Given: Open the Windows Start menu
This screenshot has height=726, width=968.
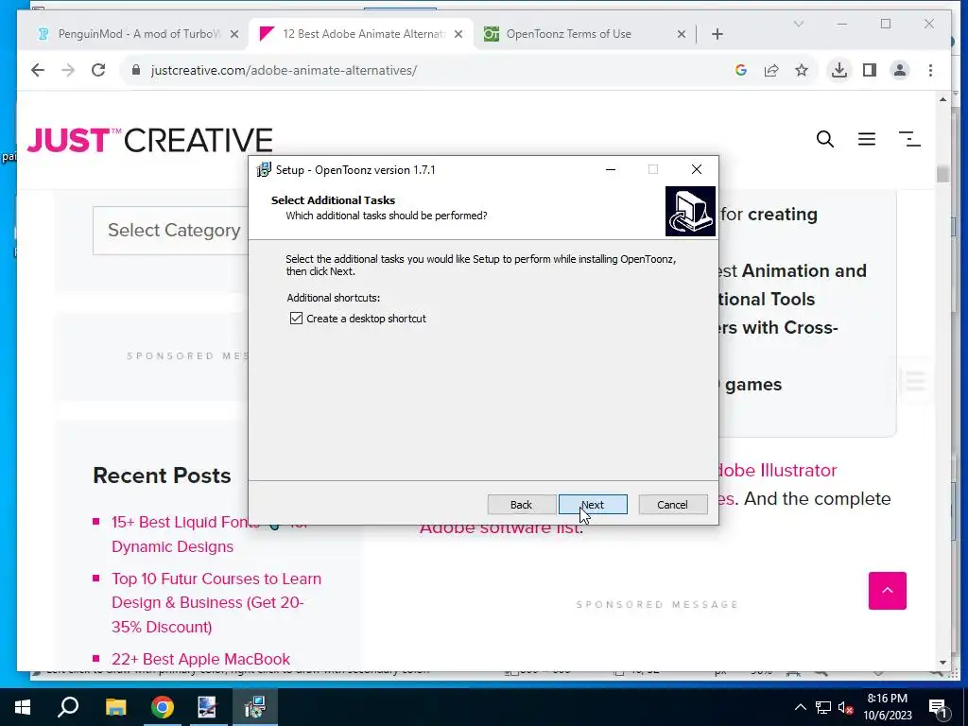Looking at the screenshot, I should click(23, 707).
